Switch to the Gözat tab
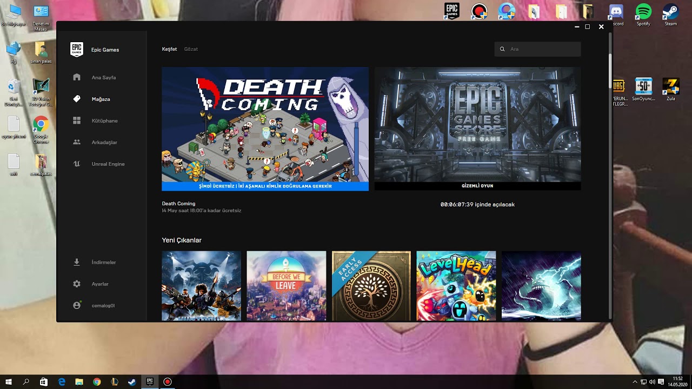The width and height of the screenshot is (692, 389). pos(191,49)
